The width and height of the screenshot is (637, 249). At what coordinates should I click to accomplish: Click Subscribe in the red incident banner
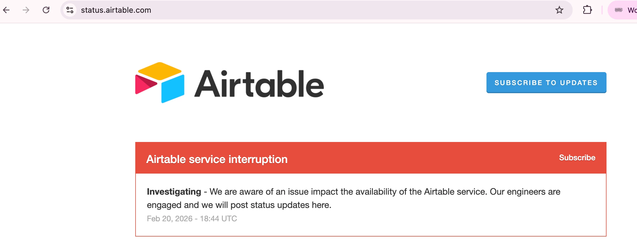(577, 157)
